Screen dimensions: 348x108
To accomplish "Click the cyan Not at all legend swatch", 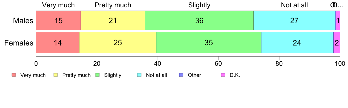I will (140, 75).
